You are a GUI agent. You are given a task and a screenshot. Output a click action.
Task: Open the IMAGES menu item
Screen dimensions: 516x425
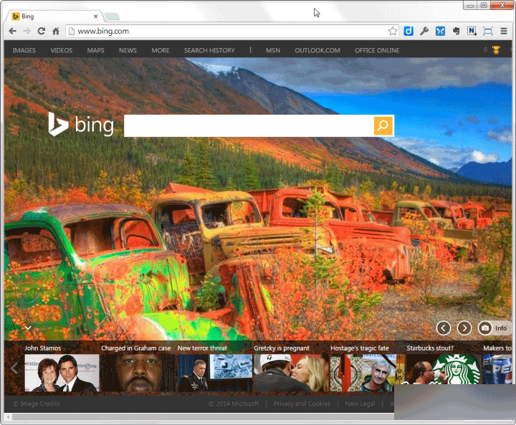click(x=24, y=50)
